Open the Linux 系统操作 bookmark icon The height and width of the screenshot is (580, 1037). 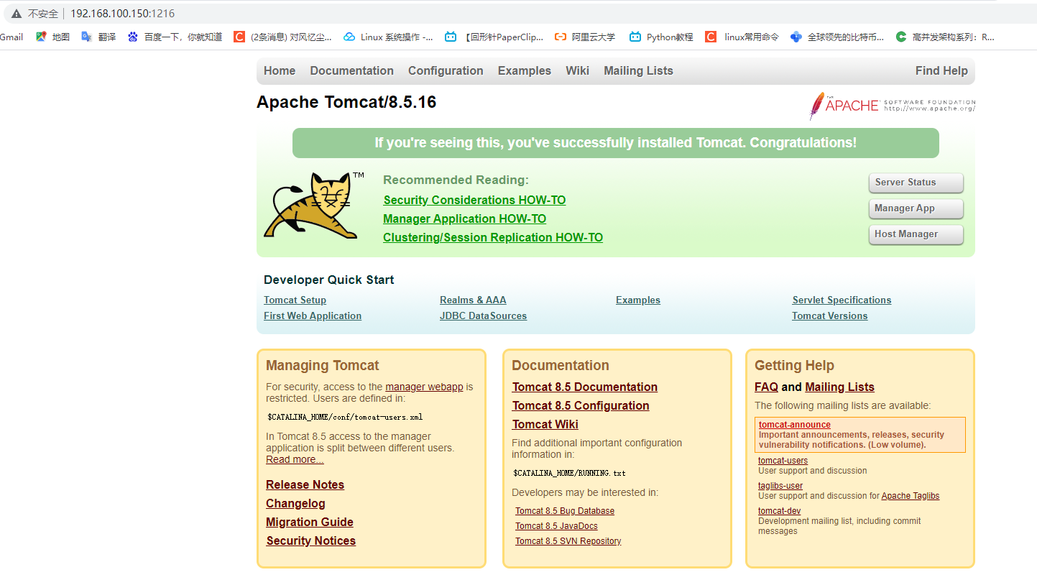(349, 37)
